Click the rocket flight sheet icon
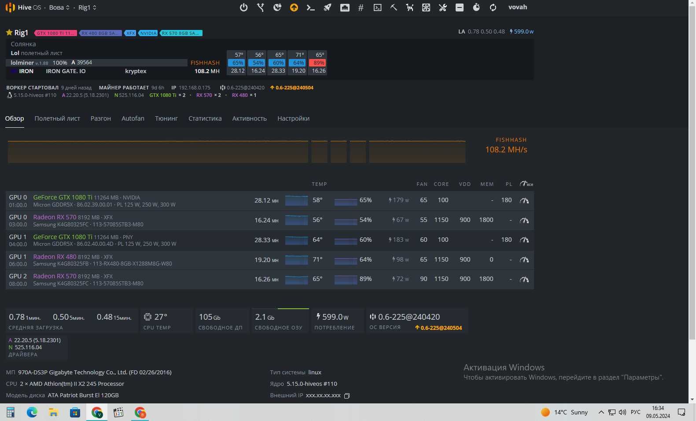This screenshot has height=421, width=696. 328,7
